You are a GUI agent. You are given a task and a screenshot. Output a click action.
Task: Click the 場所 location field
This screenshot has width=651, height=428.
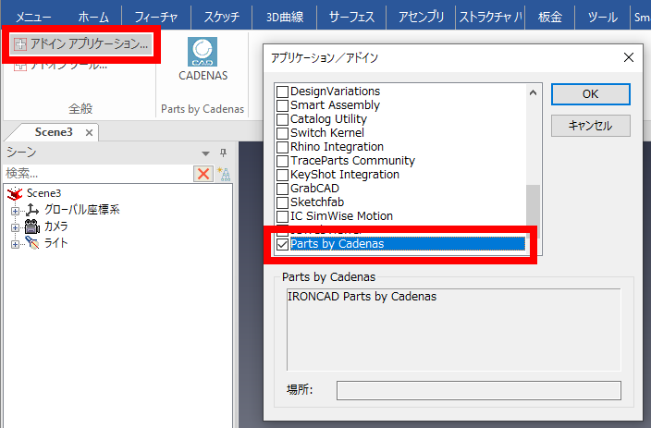pyautogui.click(x=479, y=391)
